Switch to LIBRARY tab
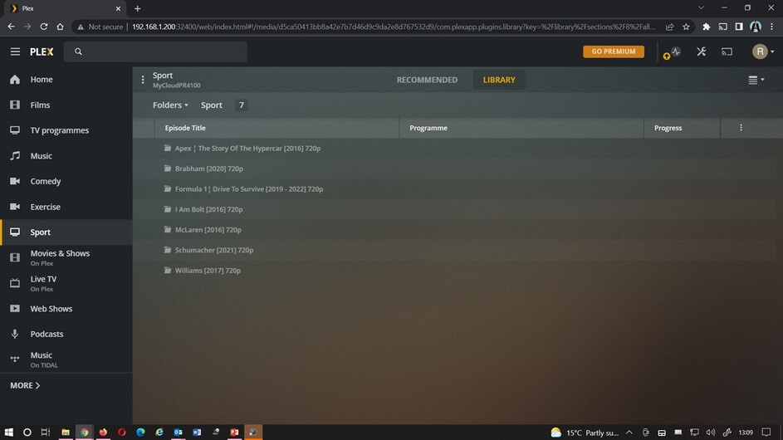The image size is (783, 440). coord(499,80)
